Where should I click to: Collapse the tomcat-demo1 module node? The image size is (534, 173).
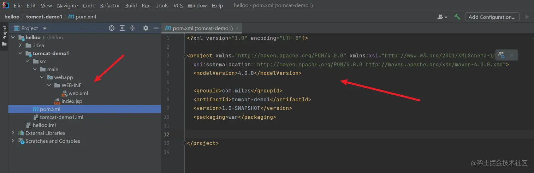[20, 53]
